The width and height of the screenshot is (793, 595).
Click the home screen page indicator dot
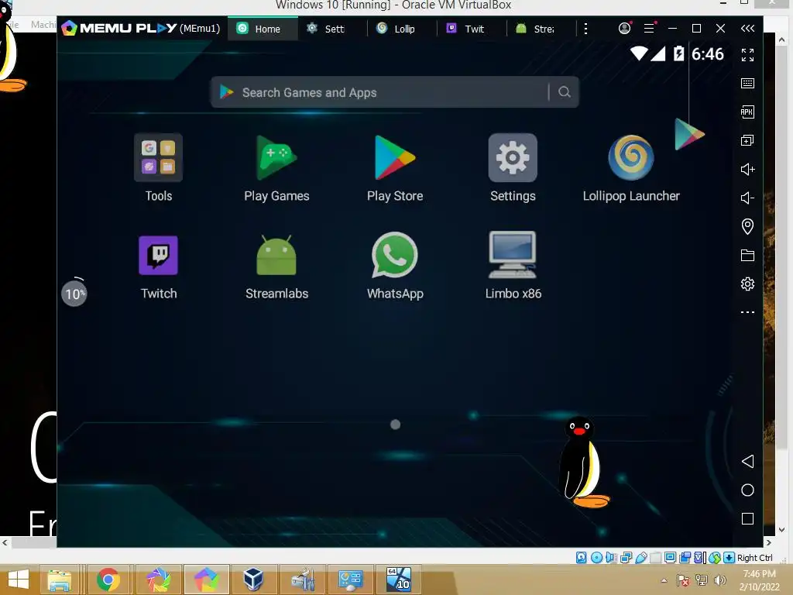pyautogui.click(x=395, y=425)
